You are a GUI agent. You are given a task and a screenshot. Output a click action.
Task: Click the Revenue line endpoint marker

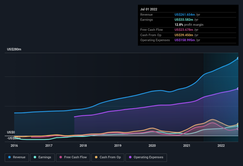(238, 58)
